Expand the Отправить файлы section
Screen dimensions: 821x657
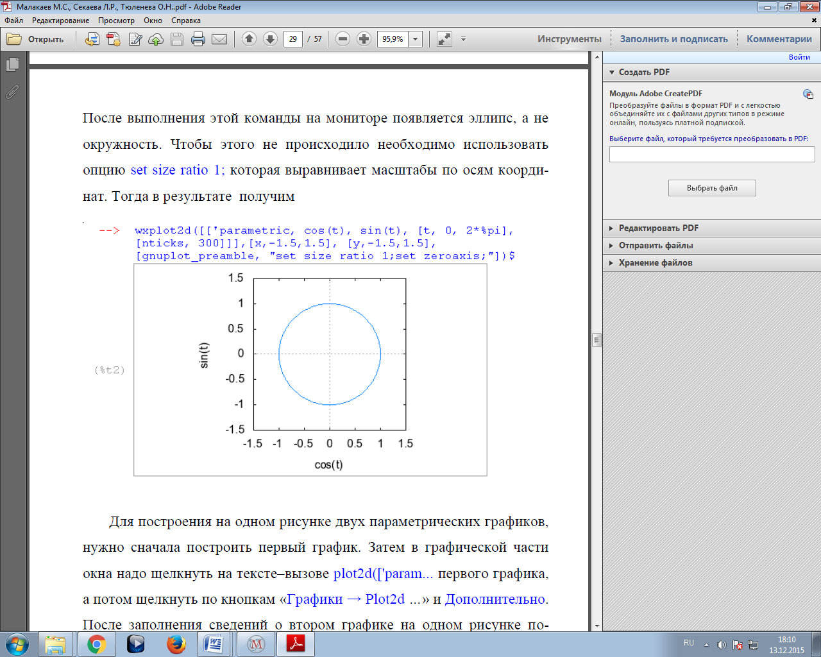pos(656,245)
